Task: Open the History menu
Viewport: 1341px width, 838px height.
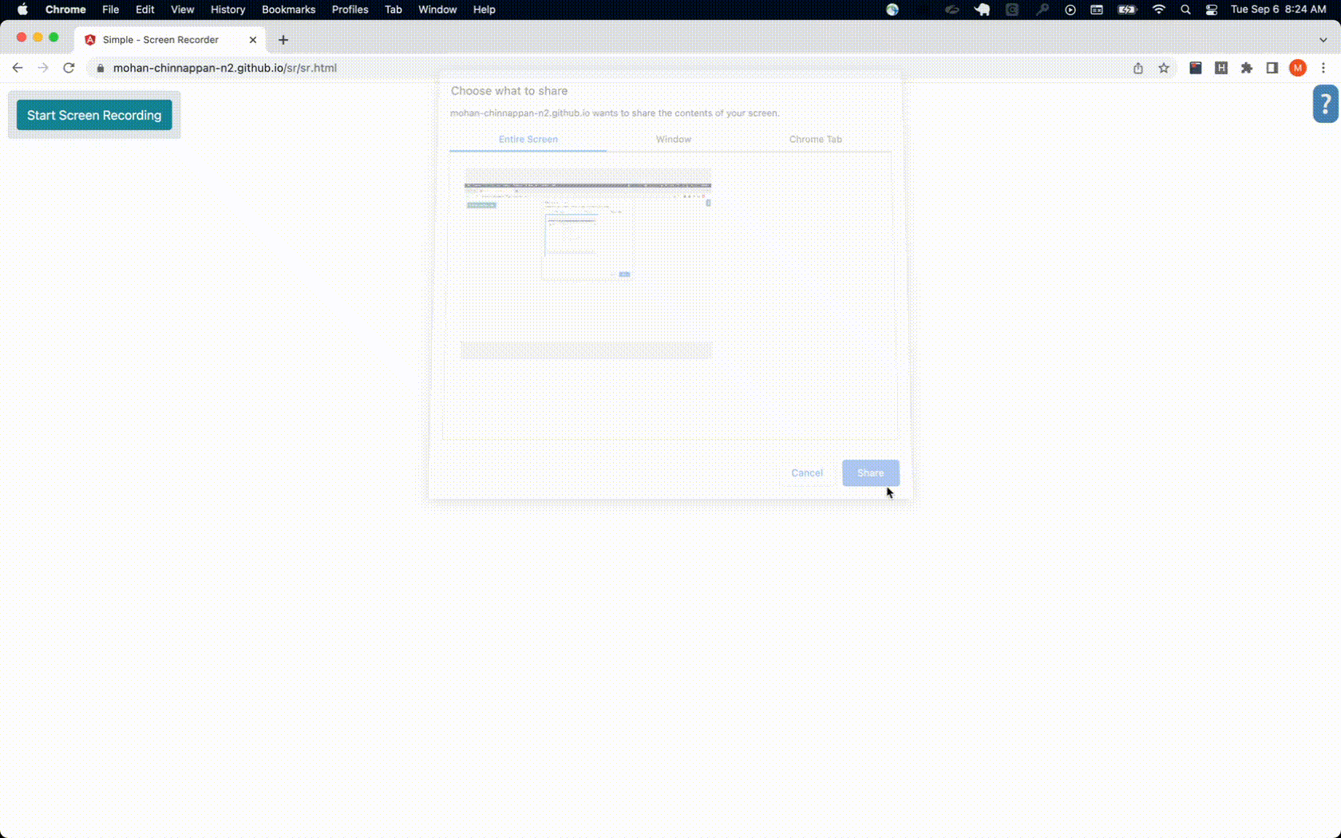Action: tap(228, 10)
